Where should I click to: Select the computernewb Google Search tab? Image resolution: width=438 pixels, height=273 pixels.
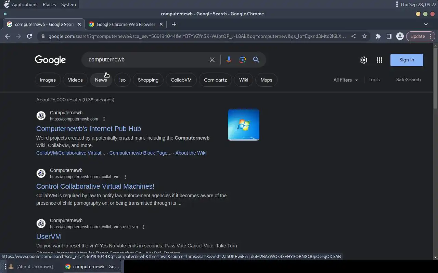tap(44, 24)
